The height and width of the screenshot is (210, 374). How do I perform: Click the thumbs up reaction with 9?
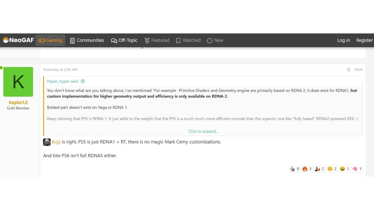[295, 169]
